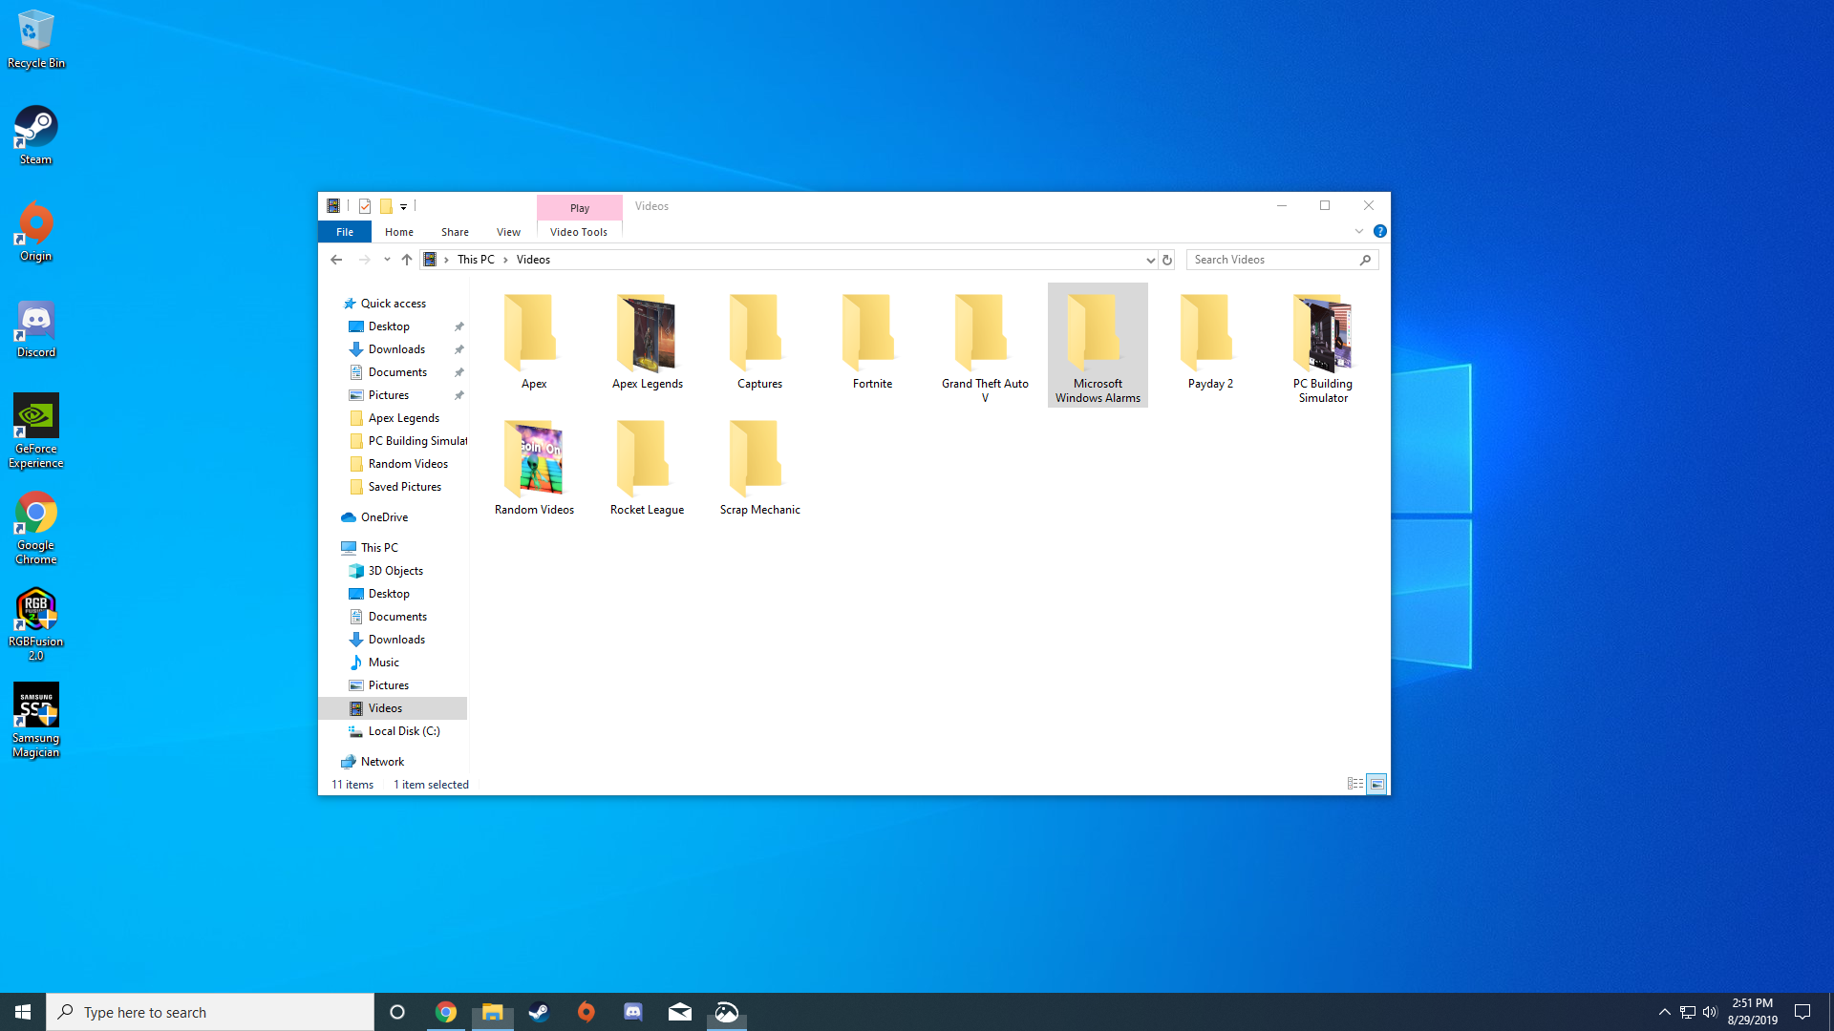Open the File menu
This screenshot has height=1031, width=1834.
[345, 232]
